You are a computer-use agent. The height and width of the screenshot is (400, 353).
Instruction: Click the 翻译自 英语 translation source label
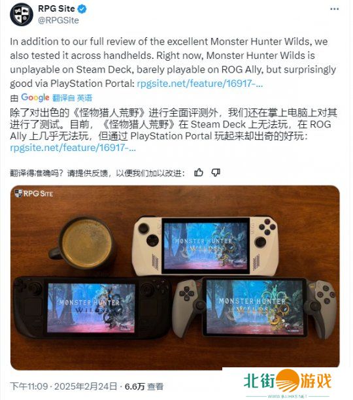pyautogui.click(x=72, y=97)
